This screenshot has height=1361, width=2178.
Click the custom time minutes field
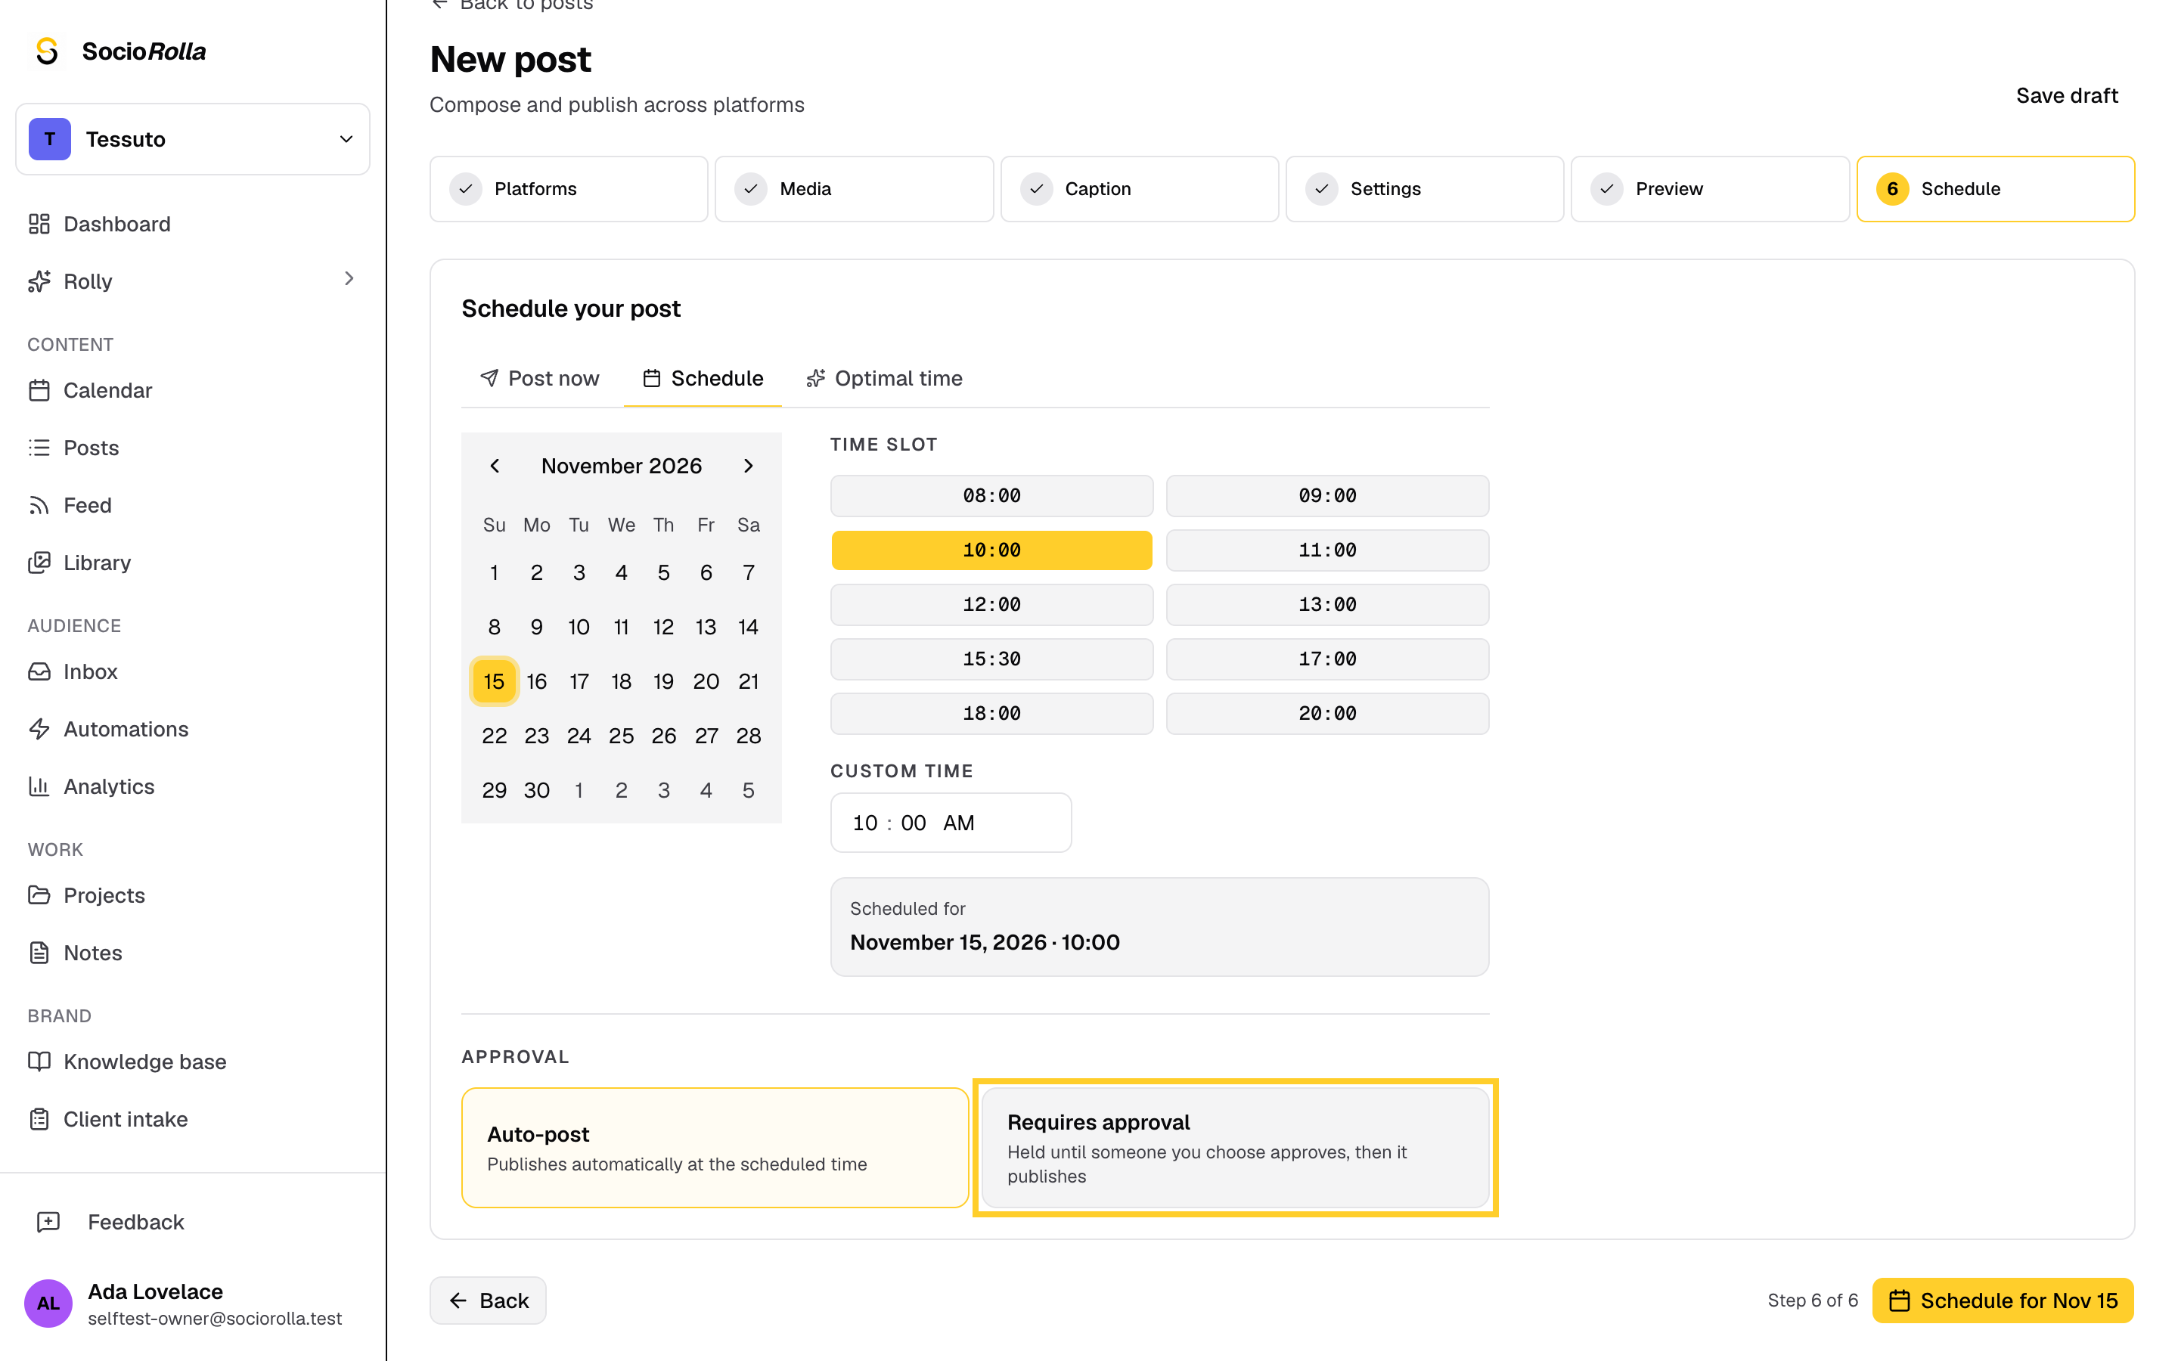pos(913,823)
